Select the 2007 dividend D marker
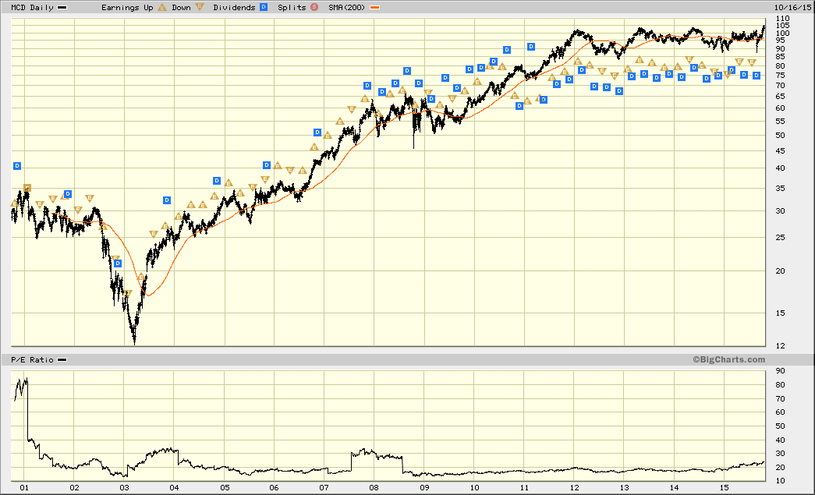The image size is (815, 495). [x=317, y=133]
